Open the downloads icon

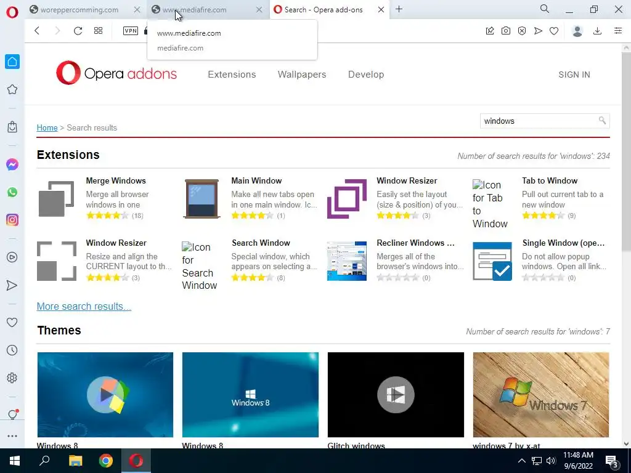pyautogui.click(x=598, y=31)
